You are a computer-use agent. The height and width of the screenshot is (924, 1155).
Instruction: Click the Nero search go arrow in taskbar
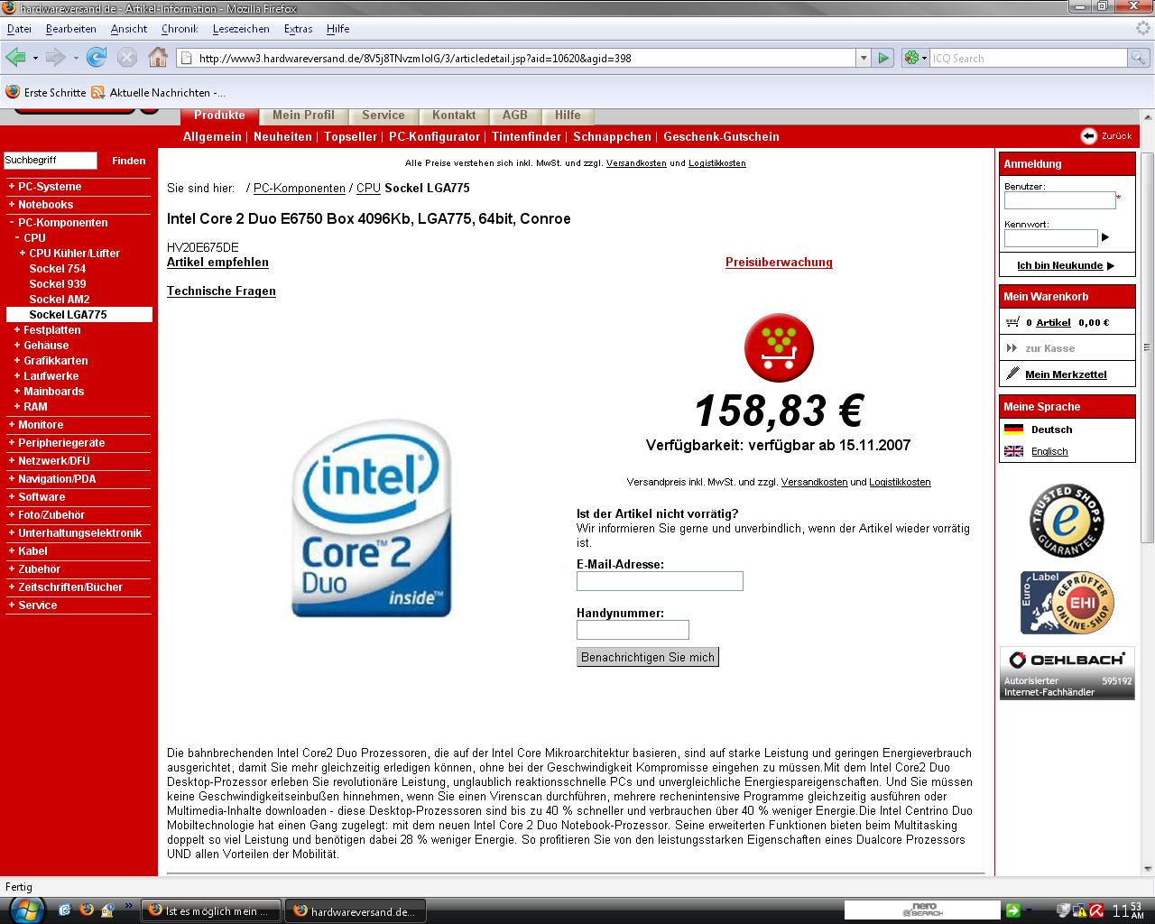pos(1012,910)
